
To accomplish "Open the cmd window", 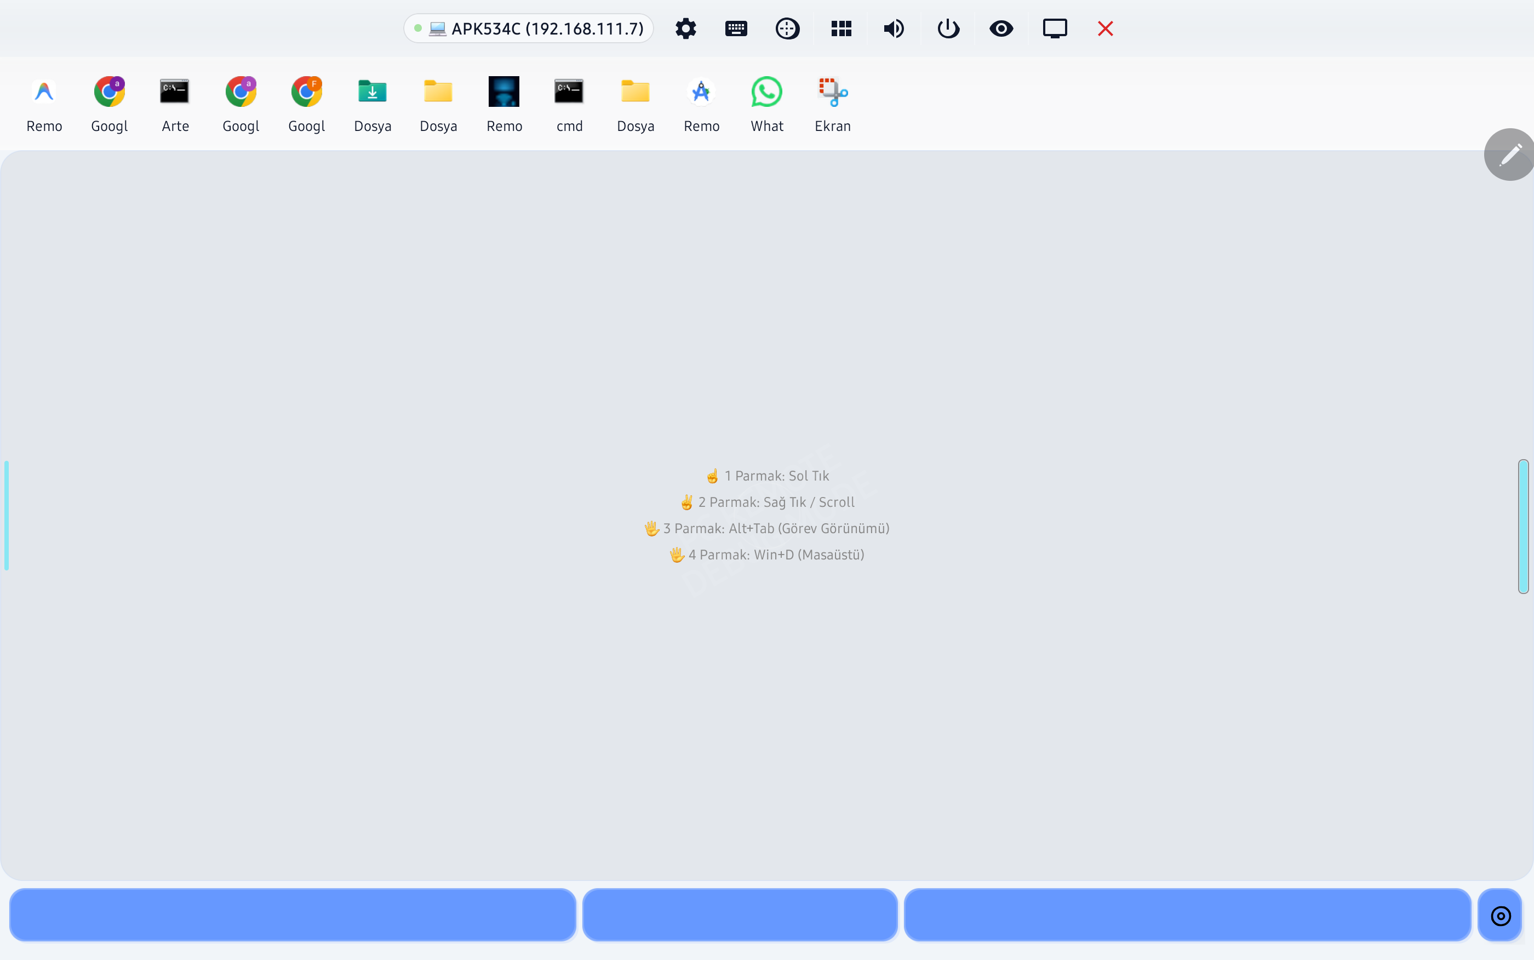I will (x=569, y=105).
